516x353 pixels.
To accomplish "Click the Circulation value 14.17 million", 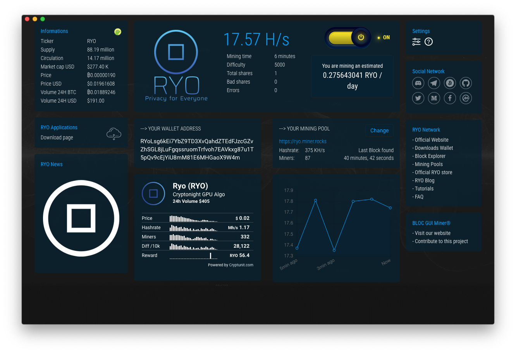I will (x=101, y=58).
